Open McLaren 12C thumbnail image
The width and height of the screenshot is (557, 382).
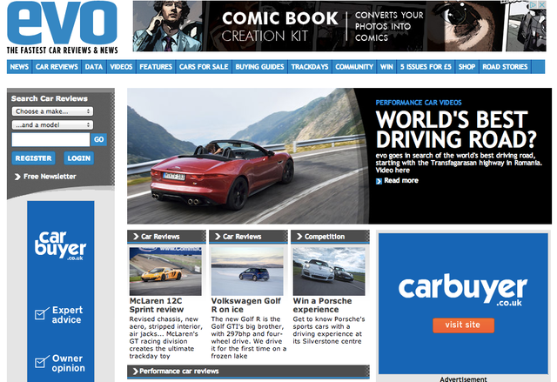[x=165, y=271]
